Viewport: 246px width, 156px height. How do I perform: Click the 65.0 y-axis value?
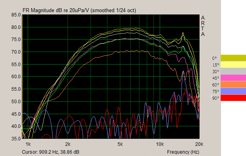pos(16,65)
